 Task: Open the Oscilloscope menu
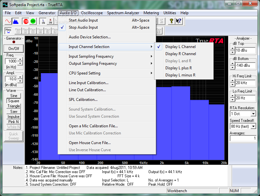92,13
